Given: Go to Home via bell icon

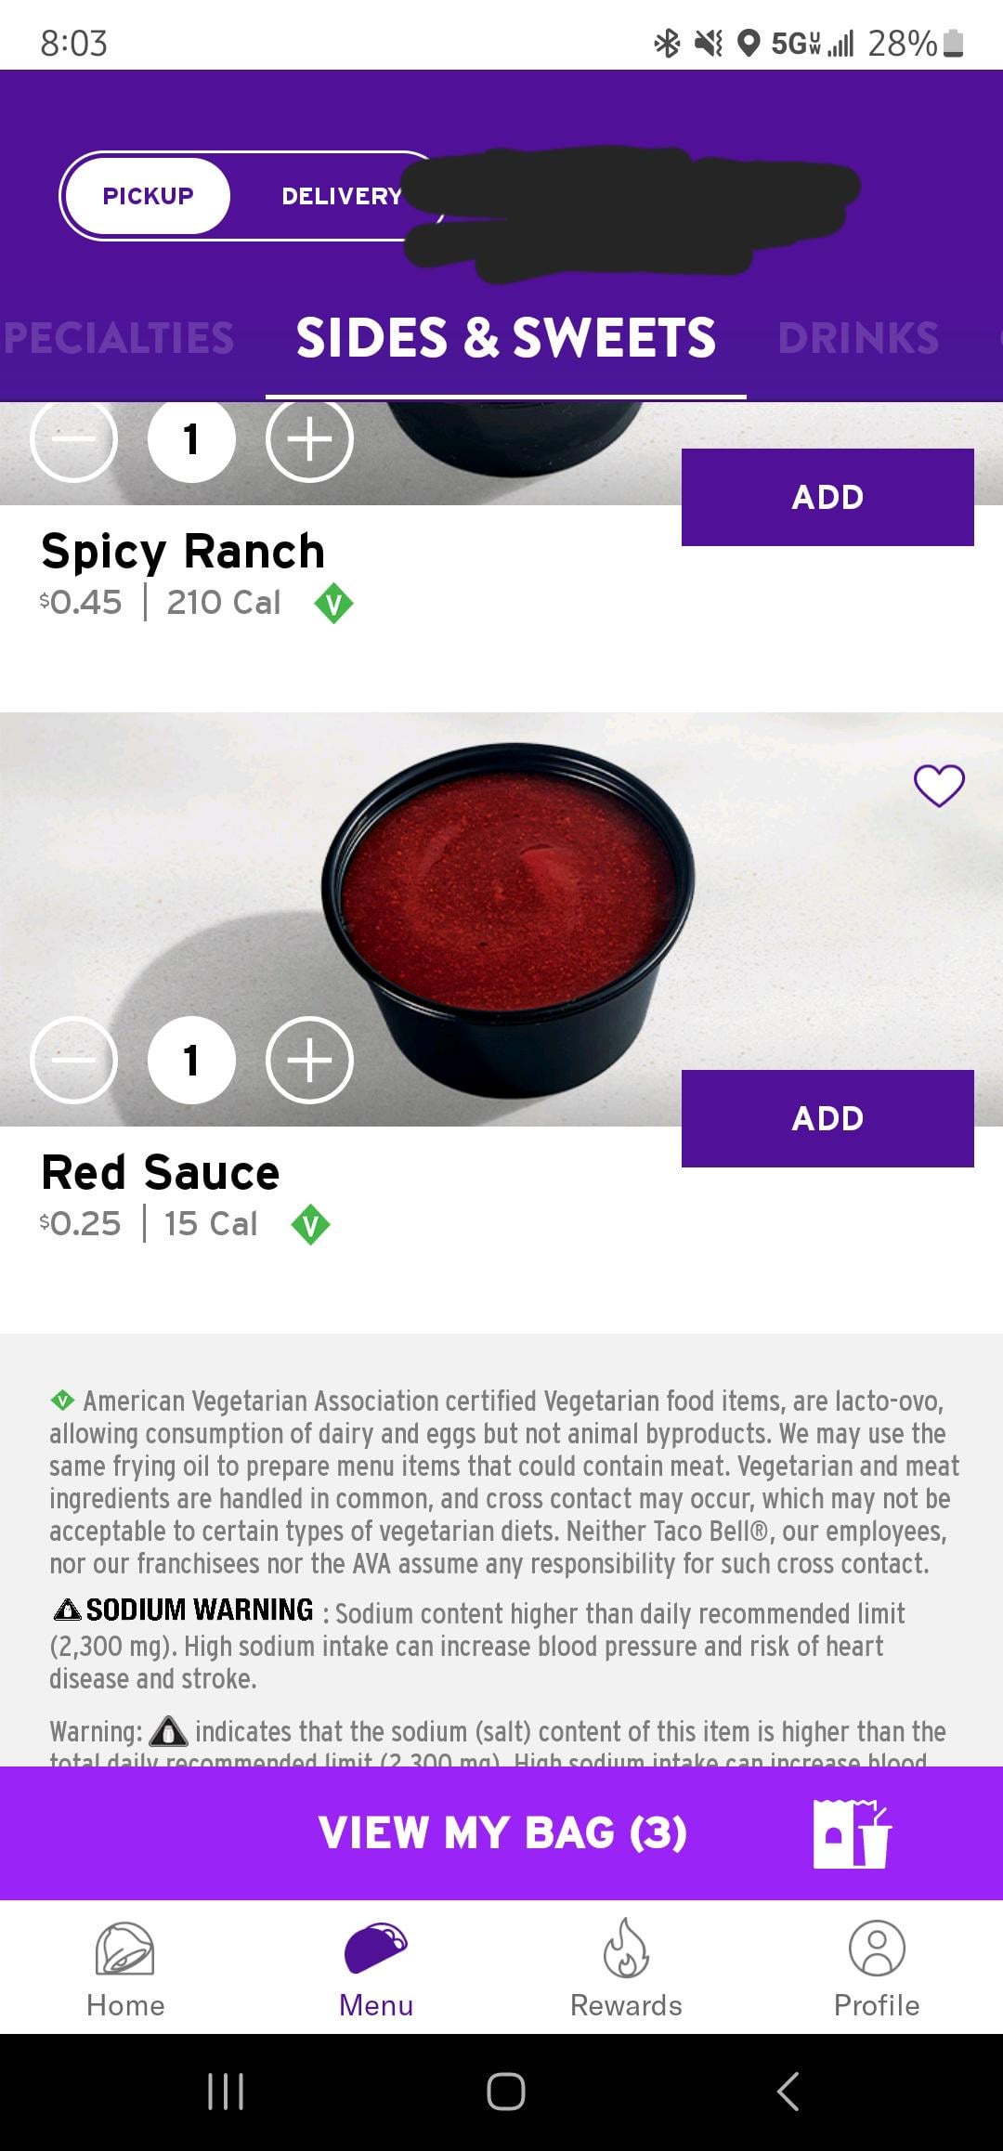Looking at the screenshot, I should point(125,1950).
